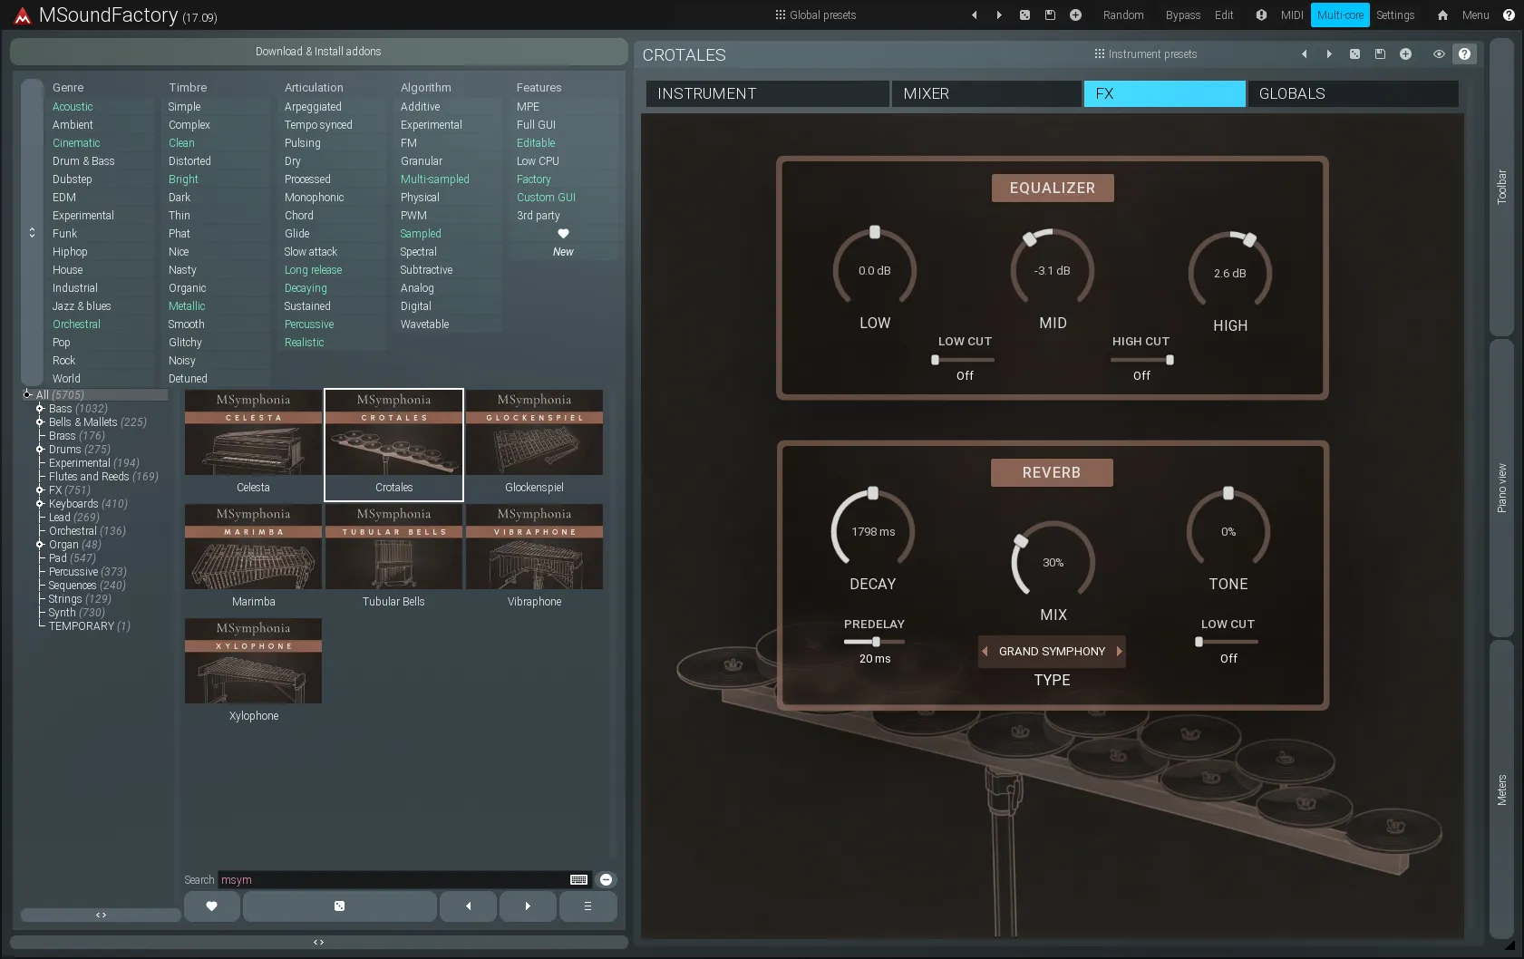
Task: Save the global preset using the disk icon
Action: click(1050, 15)
